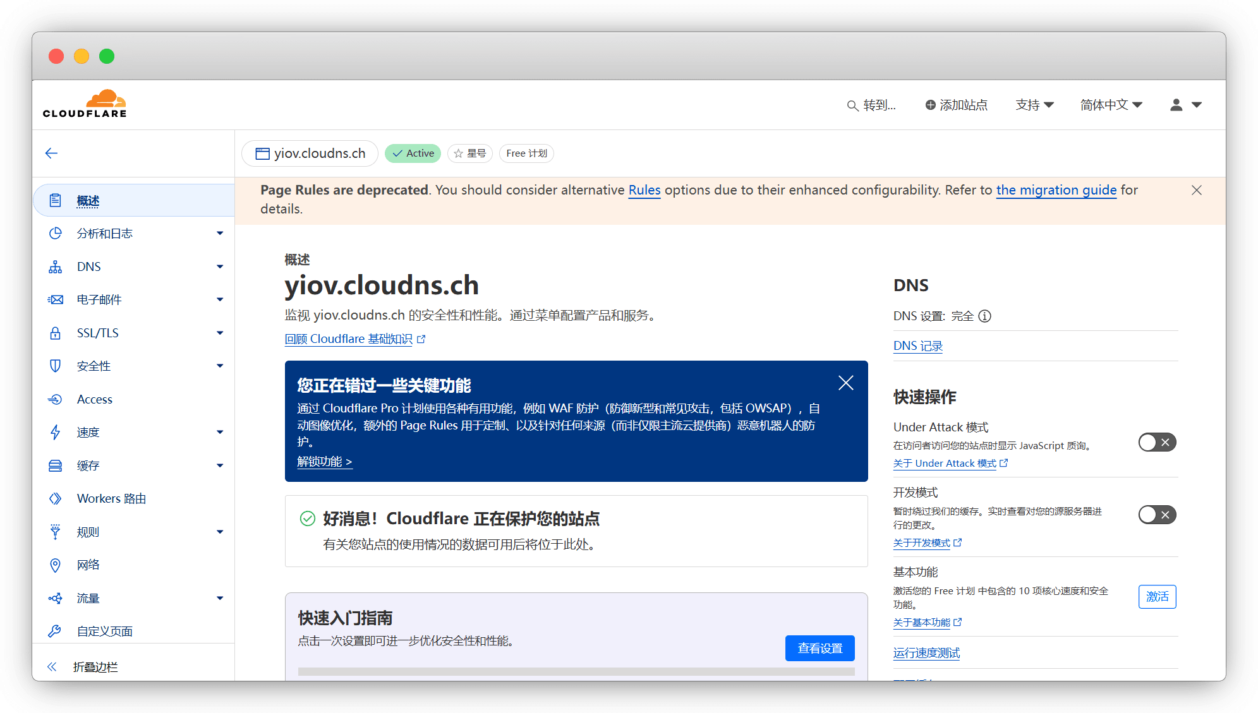Click the back arrow icon in sidebar
Viewport: 1258px width, 713px height.
[x=52, y=153]
